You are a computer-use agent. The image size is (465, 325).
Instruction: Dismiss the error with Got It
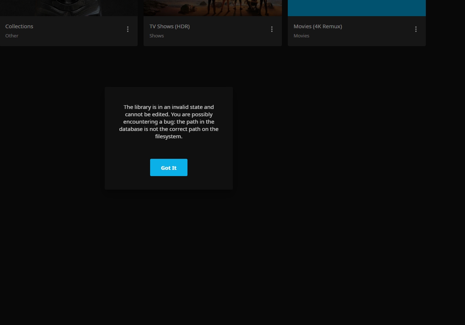click(169, 168)
